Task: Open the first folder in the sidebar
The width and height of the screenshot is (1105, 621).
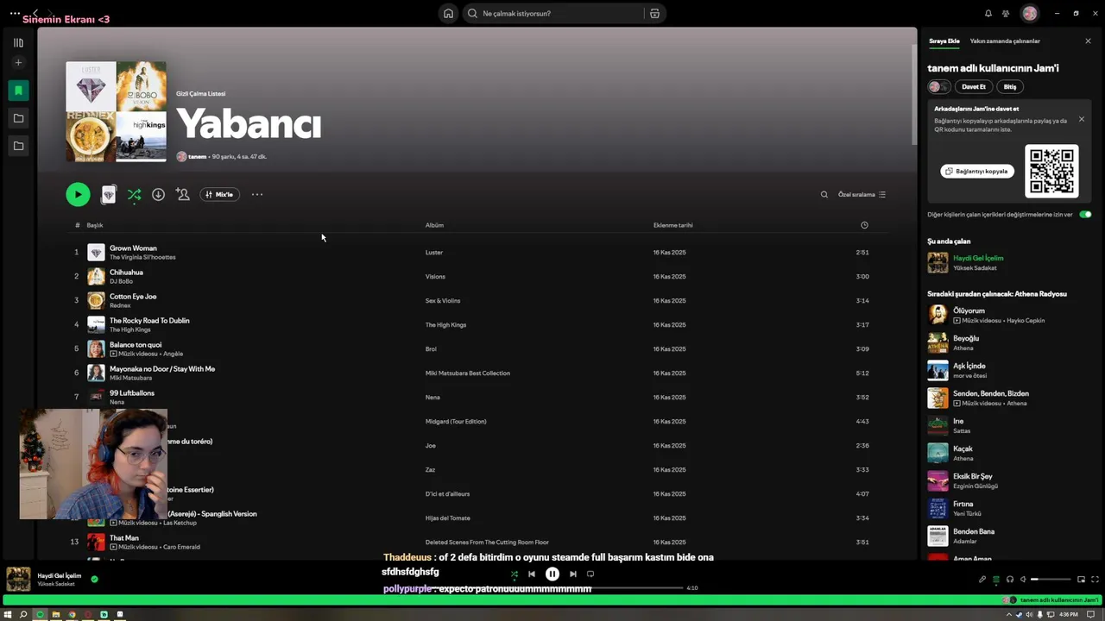Action: [x=18, y=118]
